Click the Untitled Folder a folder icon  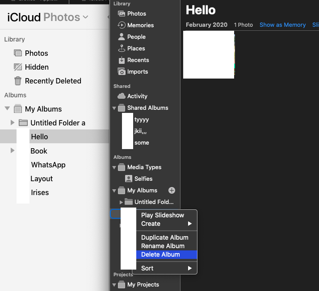pos(23,123)
